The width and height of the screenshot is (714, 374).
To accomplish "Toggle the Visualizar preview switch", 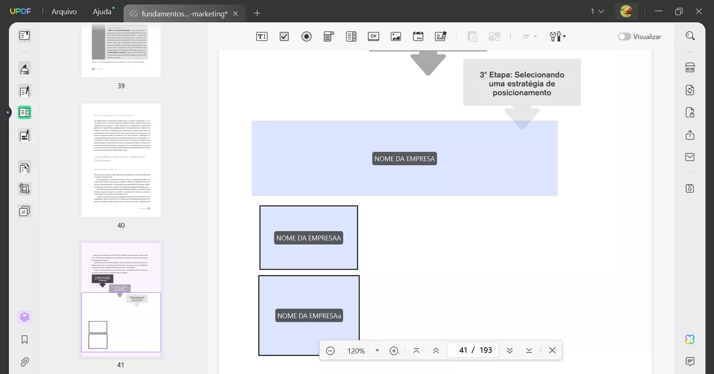I will tap(624, 36).
